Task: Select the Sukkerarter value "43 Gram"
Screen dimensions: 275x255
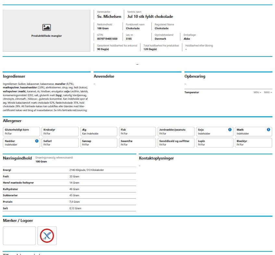Action: coord(74,195)
